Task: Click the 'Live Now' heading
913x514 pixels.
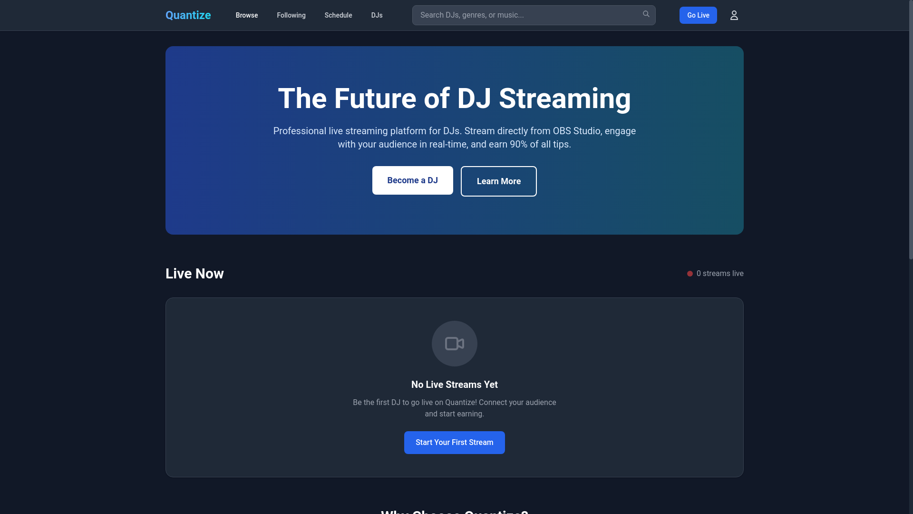Action: click(x=194, y=274)
